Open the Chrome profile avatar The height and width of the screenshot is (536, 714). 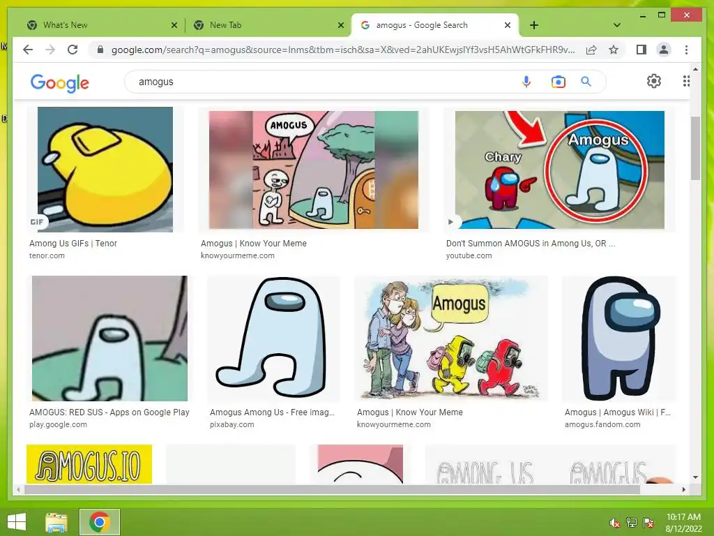[x=664, y=50]
